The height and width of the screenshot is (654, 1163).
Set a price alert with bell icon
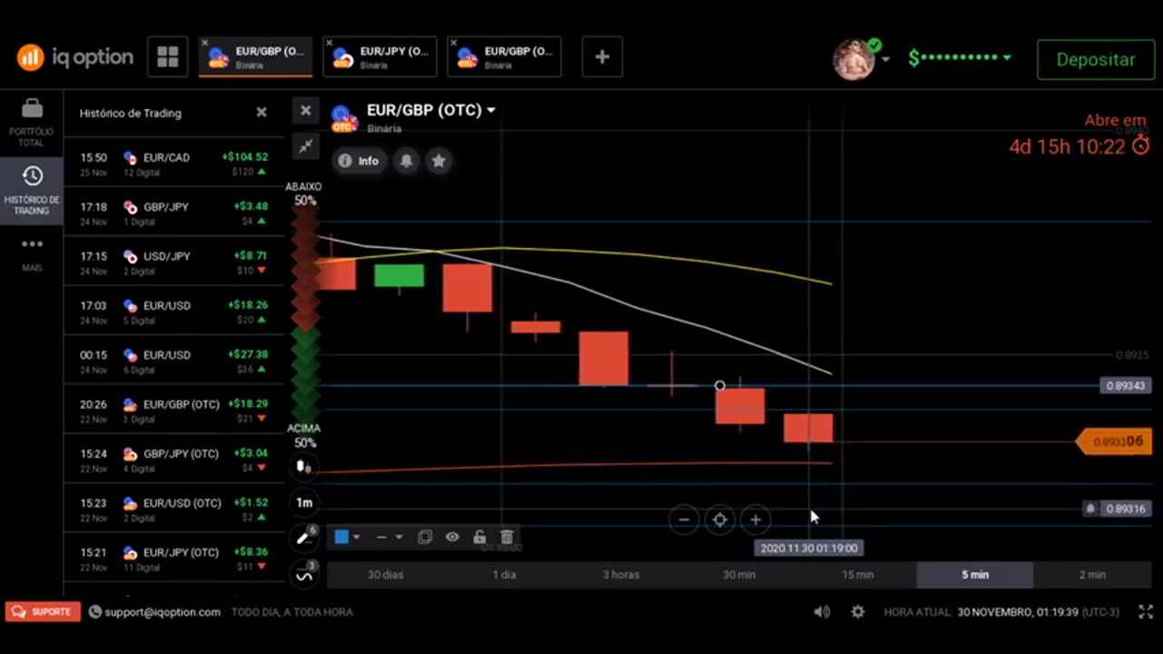pyautogui.click(x=406, y=161)
